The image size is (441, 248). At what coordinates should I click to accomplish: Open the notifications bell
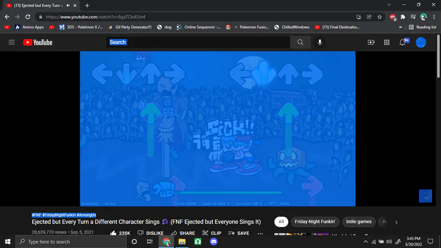402,42
